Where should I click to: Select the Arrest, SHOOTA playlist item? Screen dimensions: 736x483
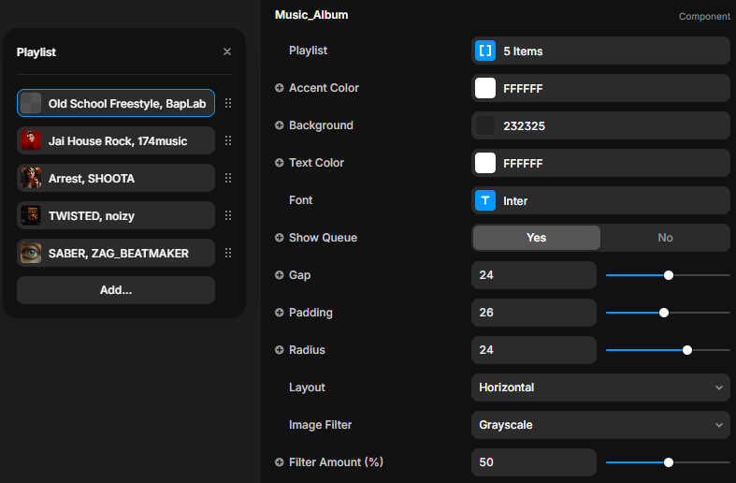click(116, 178)
